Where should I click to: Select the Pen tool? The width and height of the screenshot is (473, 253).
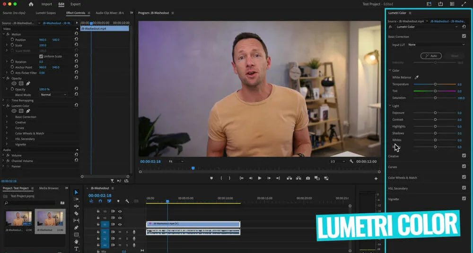point(77,228)
